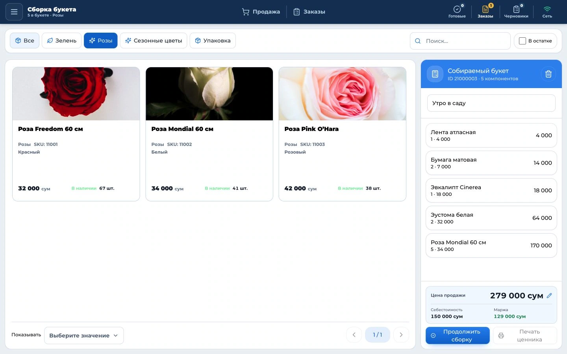567x354 pixels.
Task: Toggle the В остатке checkbox
Action: click(x=523, y=41)
